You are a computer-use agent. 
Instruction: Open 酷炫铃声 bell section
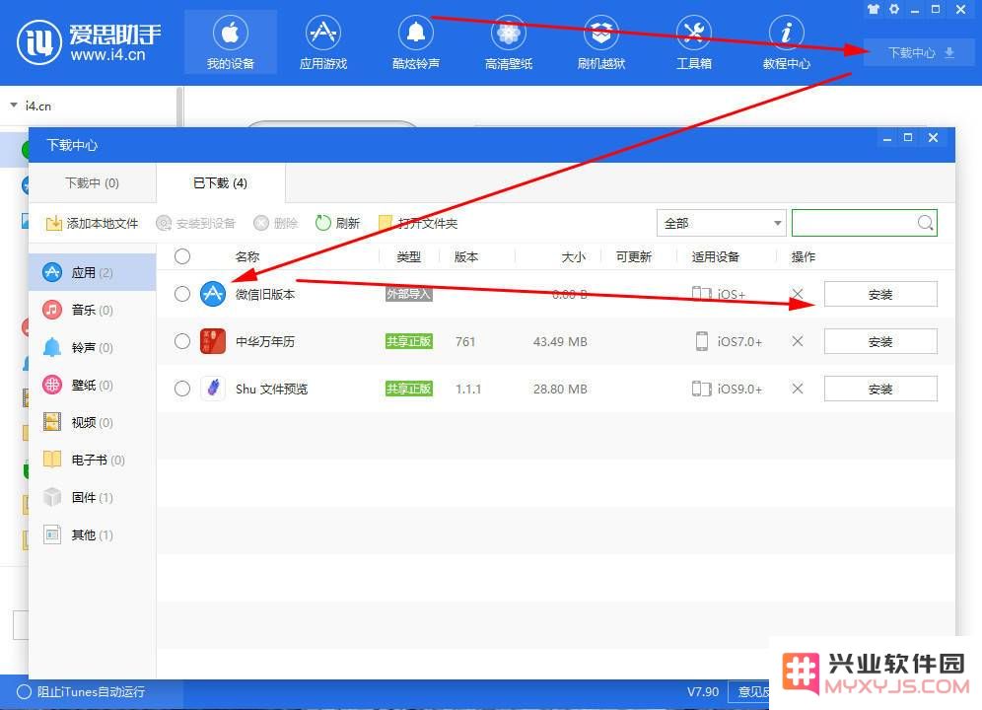416,42
